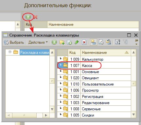This screenshot has width=141, height=125.
Task: Click tree panel scroll right arrow
Action: click(46, 115)
